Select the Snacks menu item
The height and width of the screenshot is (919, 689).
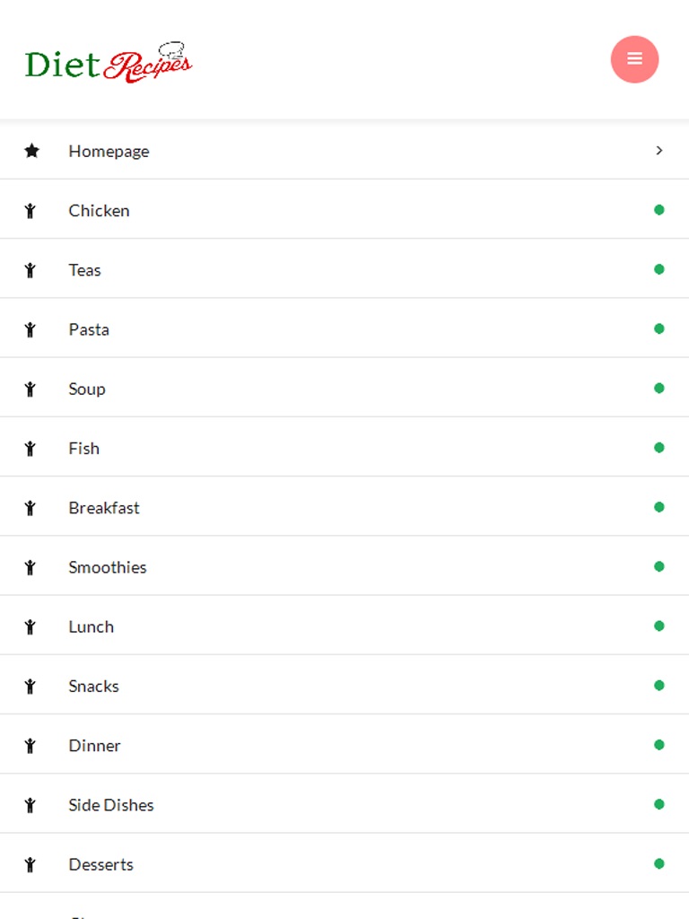pos(93,686)
